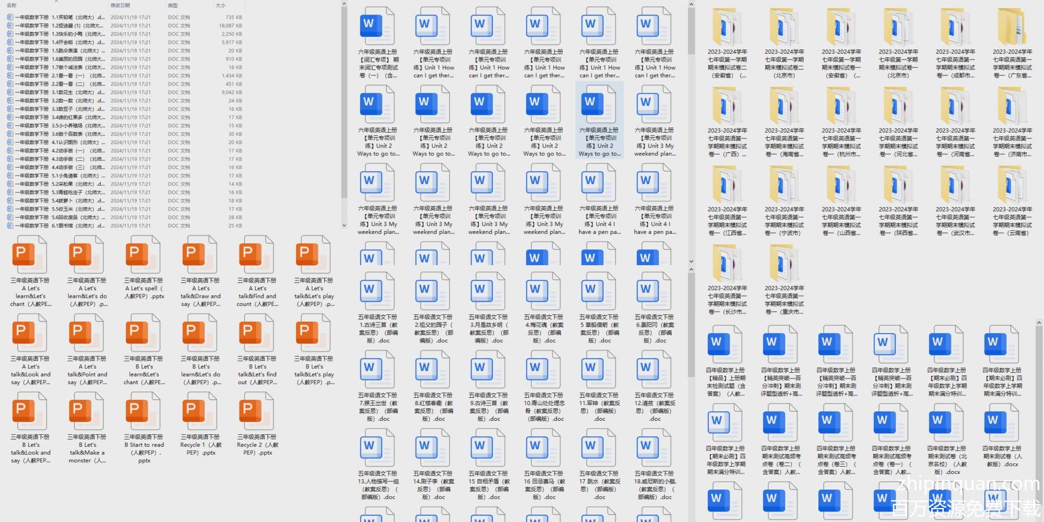The height and width of the screenshot is (522, 1044).
Task: Select the row "6.1图书馆" in the list
Action: [57, 226]
